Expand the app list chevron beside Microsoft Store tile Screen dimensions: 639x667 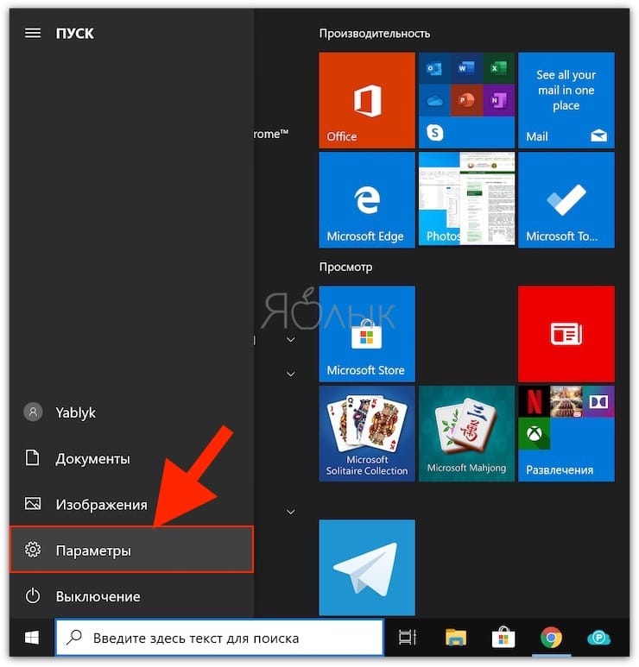coord(291,339)
